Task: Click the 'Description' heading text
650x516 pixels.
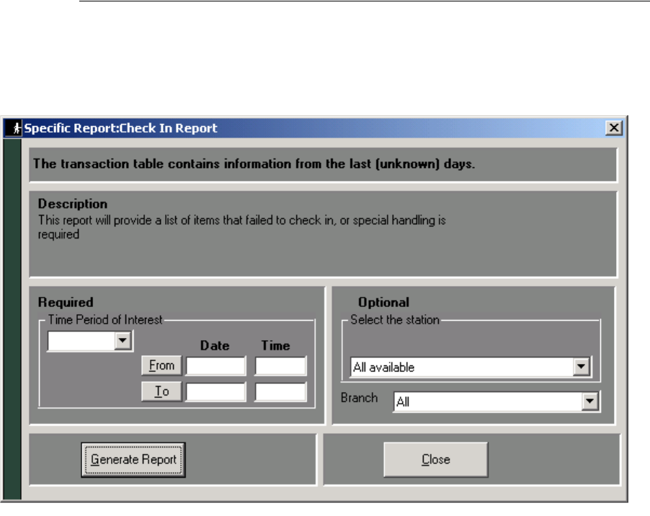Action: (73, 204)
